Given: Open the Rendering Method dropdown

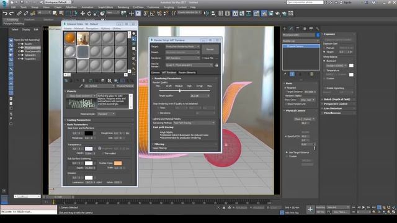Looking at the screenshot, I should [x=194, y=123].
